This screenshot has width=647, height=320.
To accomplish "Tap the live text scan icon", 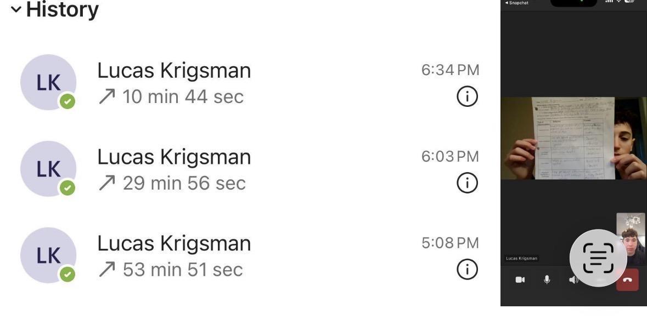I will [x=598, y=258].
